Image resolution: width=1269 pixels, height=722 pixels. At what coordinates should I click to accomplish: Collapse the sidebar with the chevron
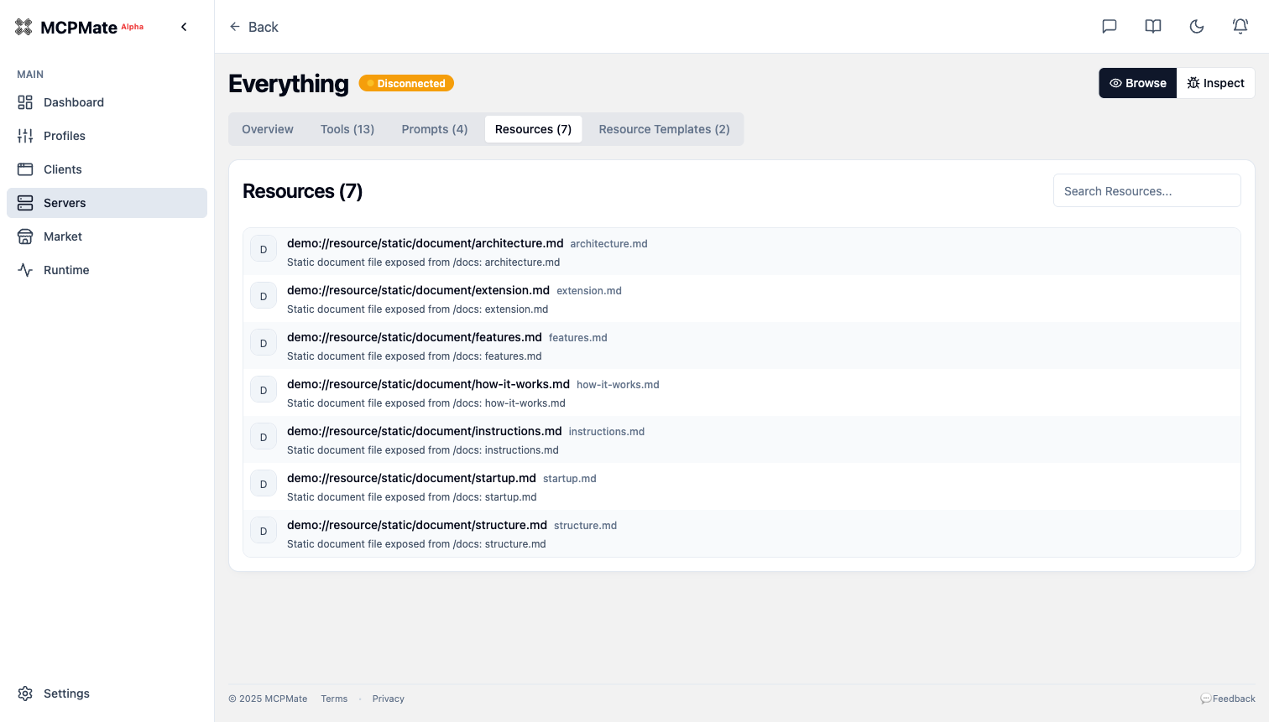[184, 27]
